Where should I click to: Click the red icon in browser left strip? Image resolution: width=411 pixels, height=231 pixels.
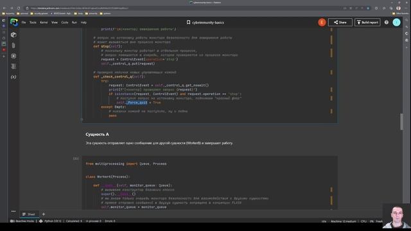click(4, 50)
